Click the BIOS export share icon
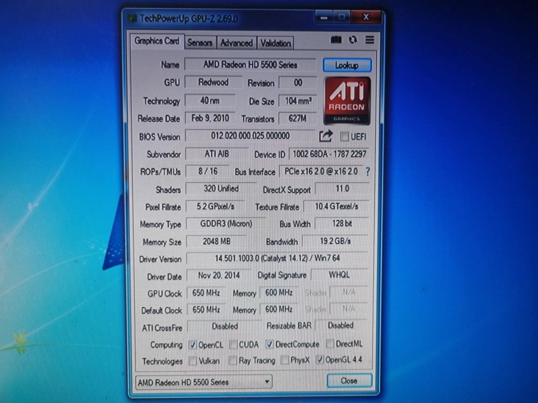The width and height of the screenshot is (538, 403). [325, 136]
